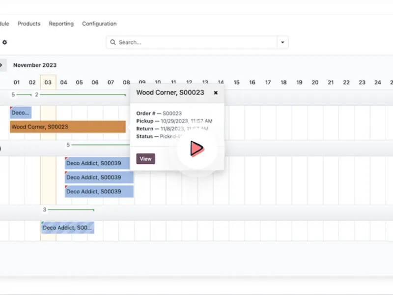Viewport: 393px width, 295px height.
Task: Select the day 15 column header
Action: coord(236,83)
